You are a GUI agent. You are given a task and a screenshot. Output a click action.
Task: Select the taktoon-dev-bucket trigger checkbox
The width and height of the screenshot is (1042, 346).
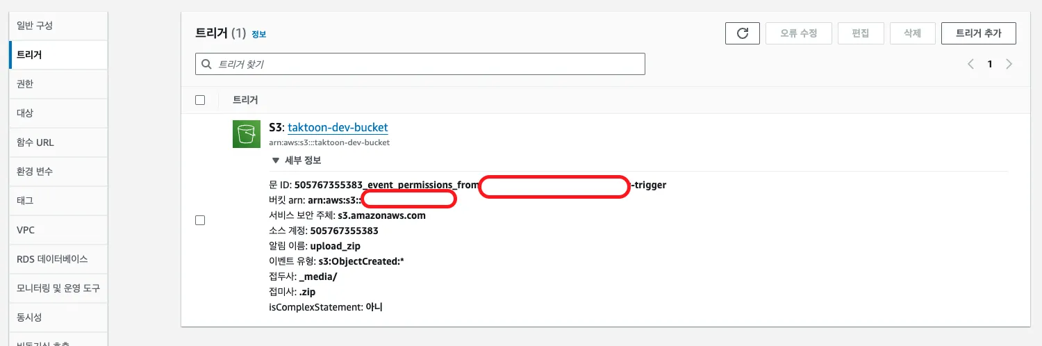point(200,220)
